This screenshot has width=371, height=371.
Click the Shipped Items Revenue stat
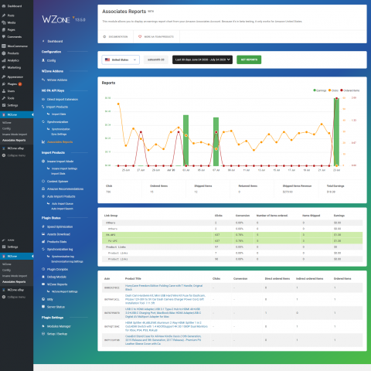297,189
